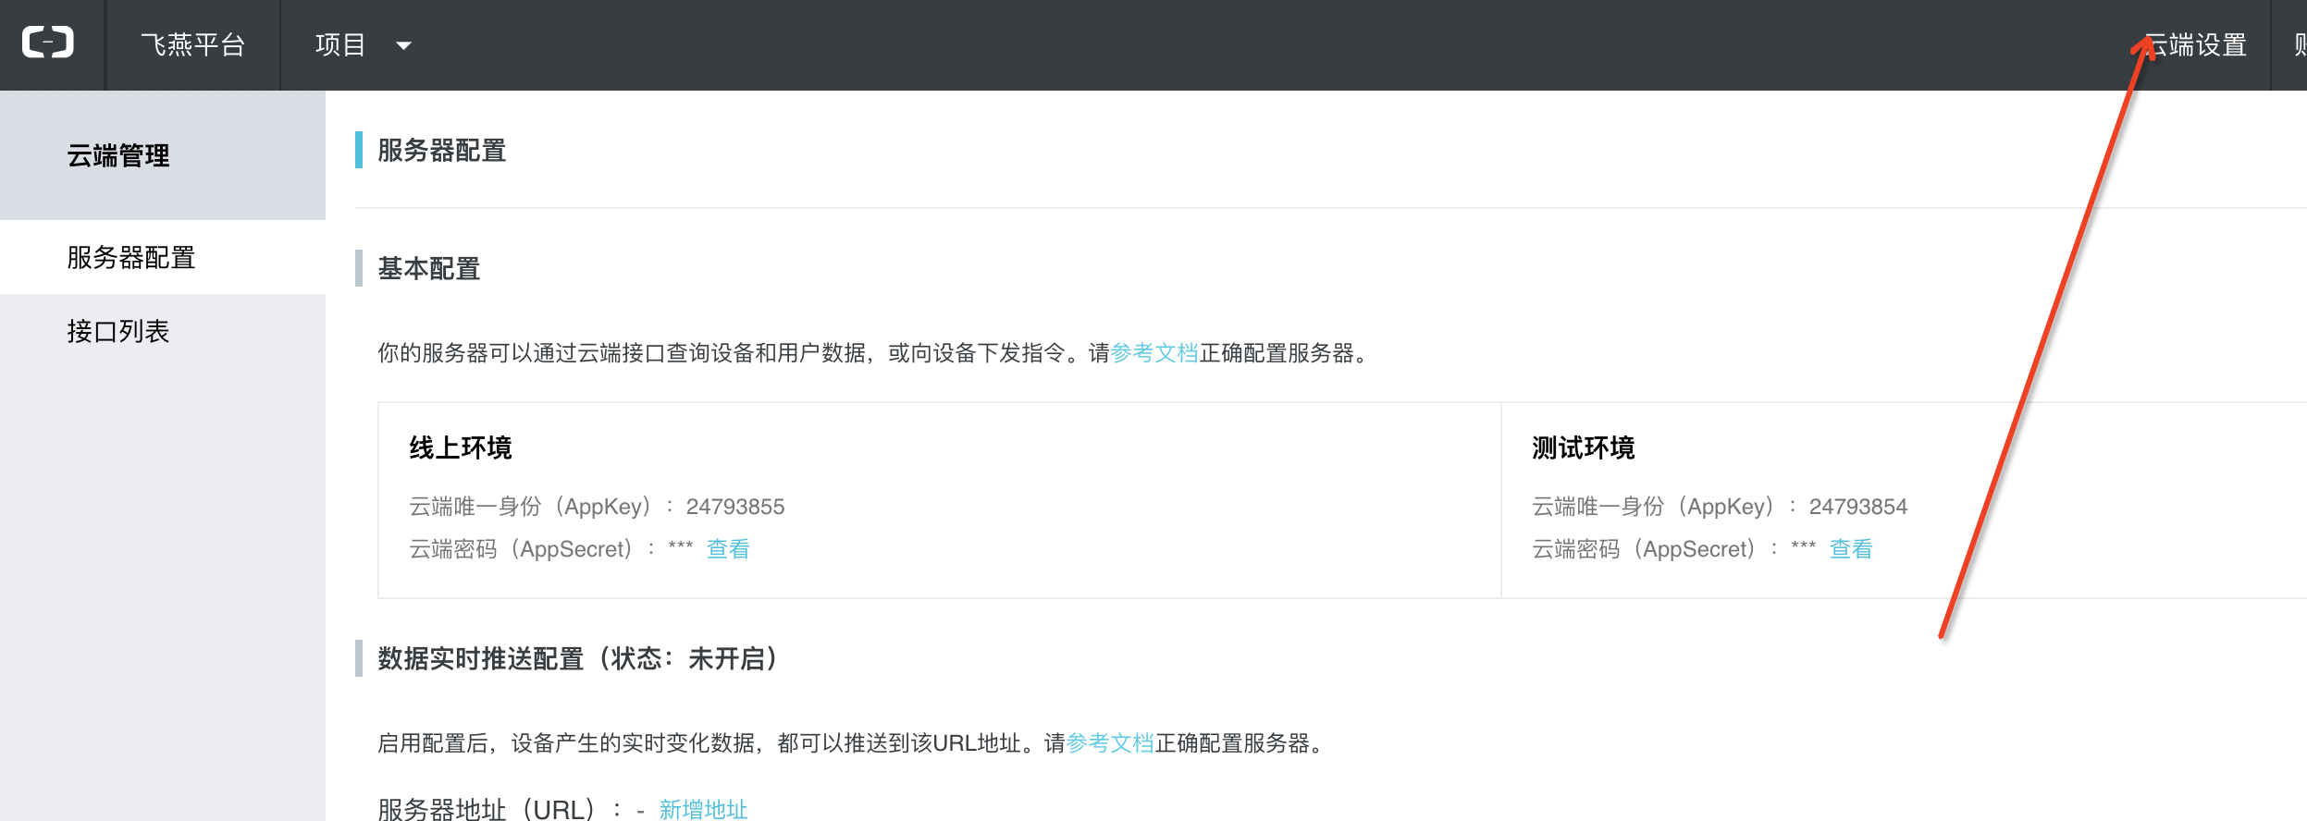Open 云端设置 in the top bar

(2196, 45)
